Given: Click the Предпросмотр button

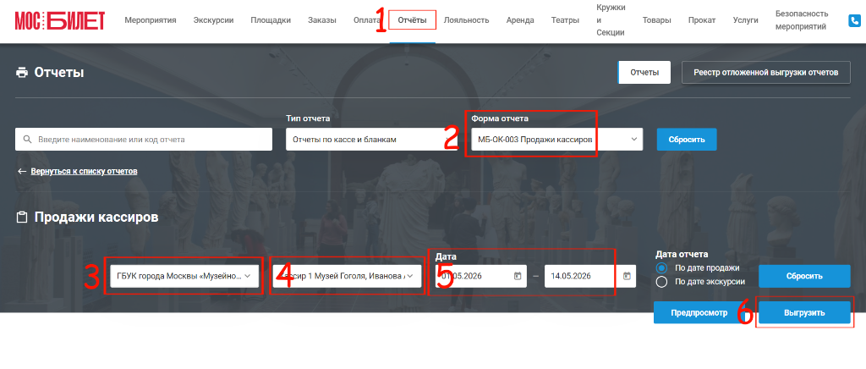Looking at the screenshot, I should pyautogui.click(x=699, y=312).
